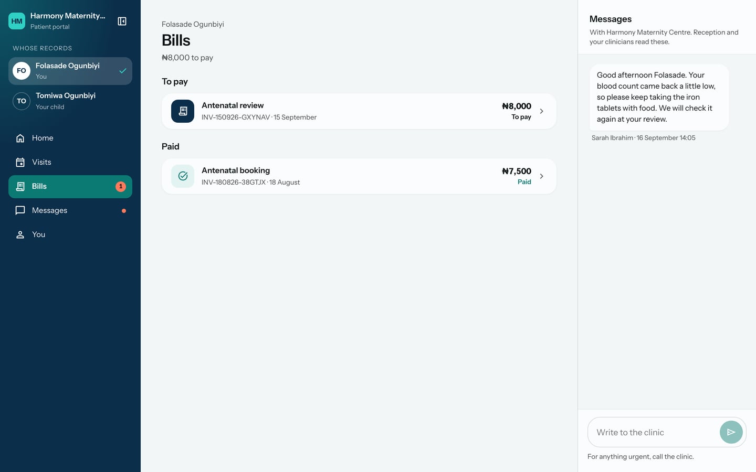This screenshot has height=472, width=756.
Task: Switch to Tomiwa Ogunbiyi's records
Action: click(70, 101)
